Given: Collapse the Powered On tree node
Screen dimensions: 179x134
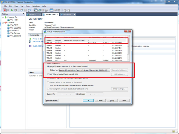Looking at the screenshot, I should tap(3, 18).
